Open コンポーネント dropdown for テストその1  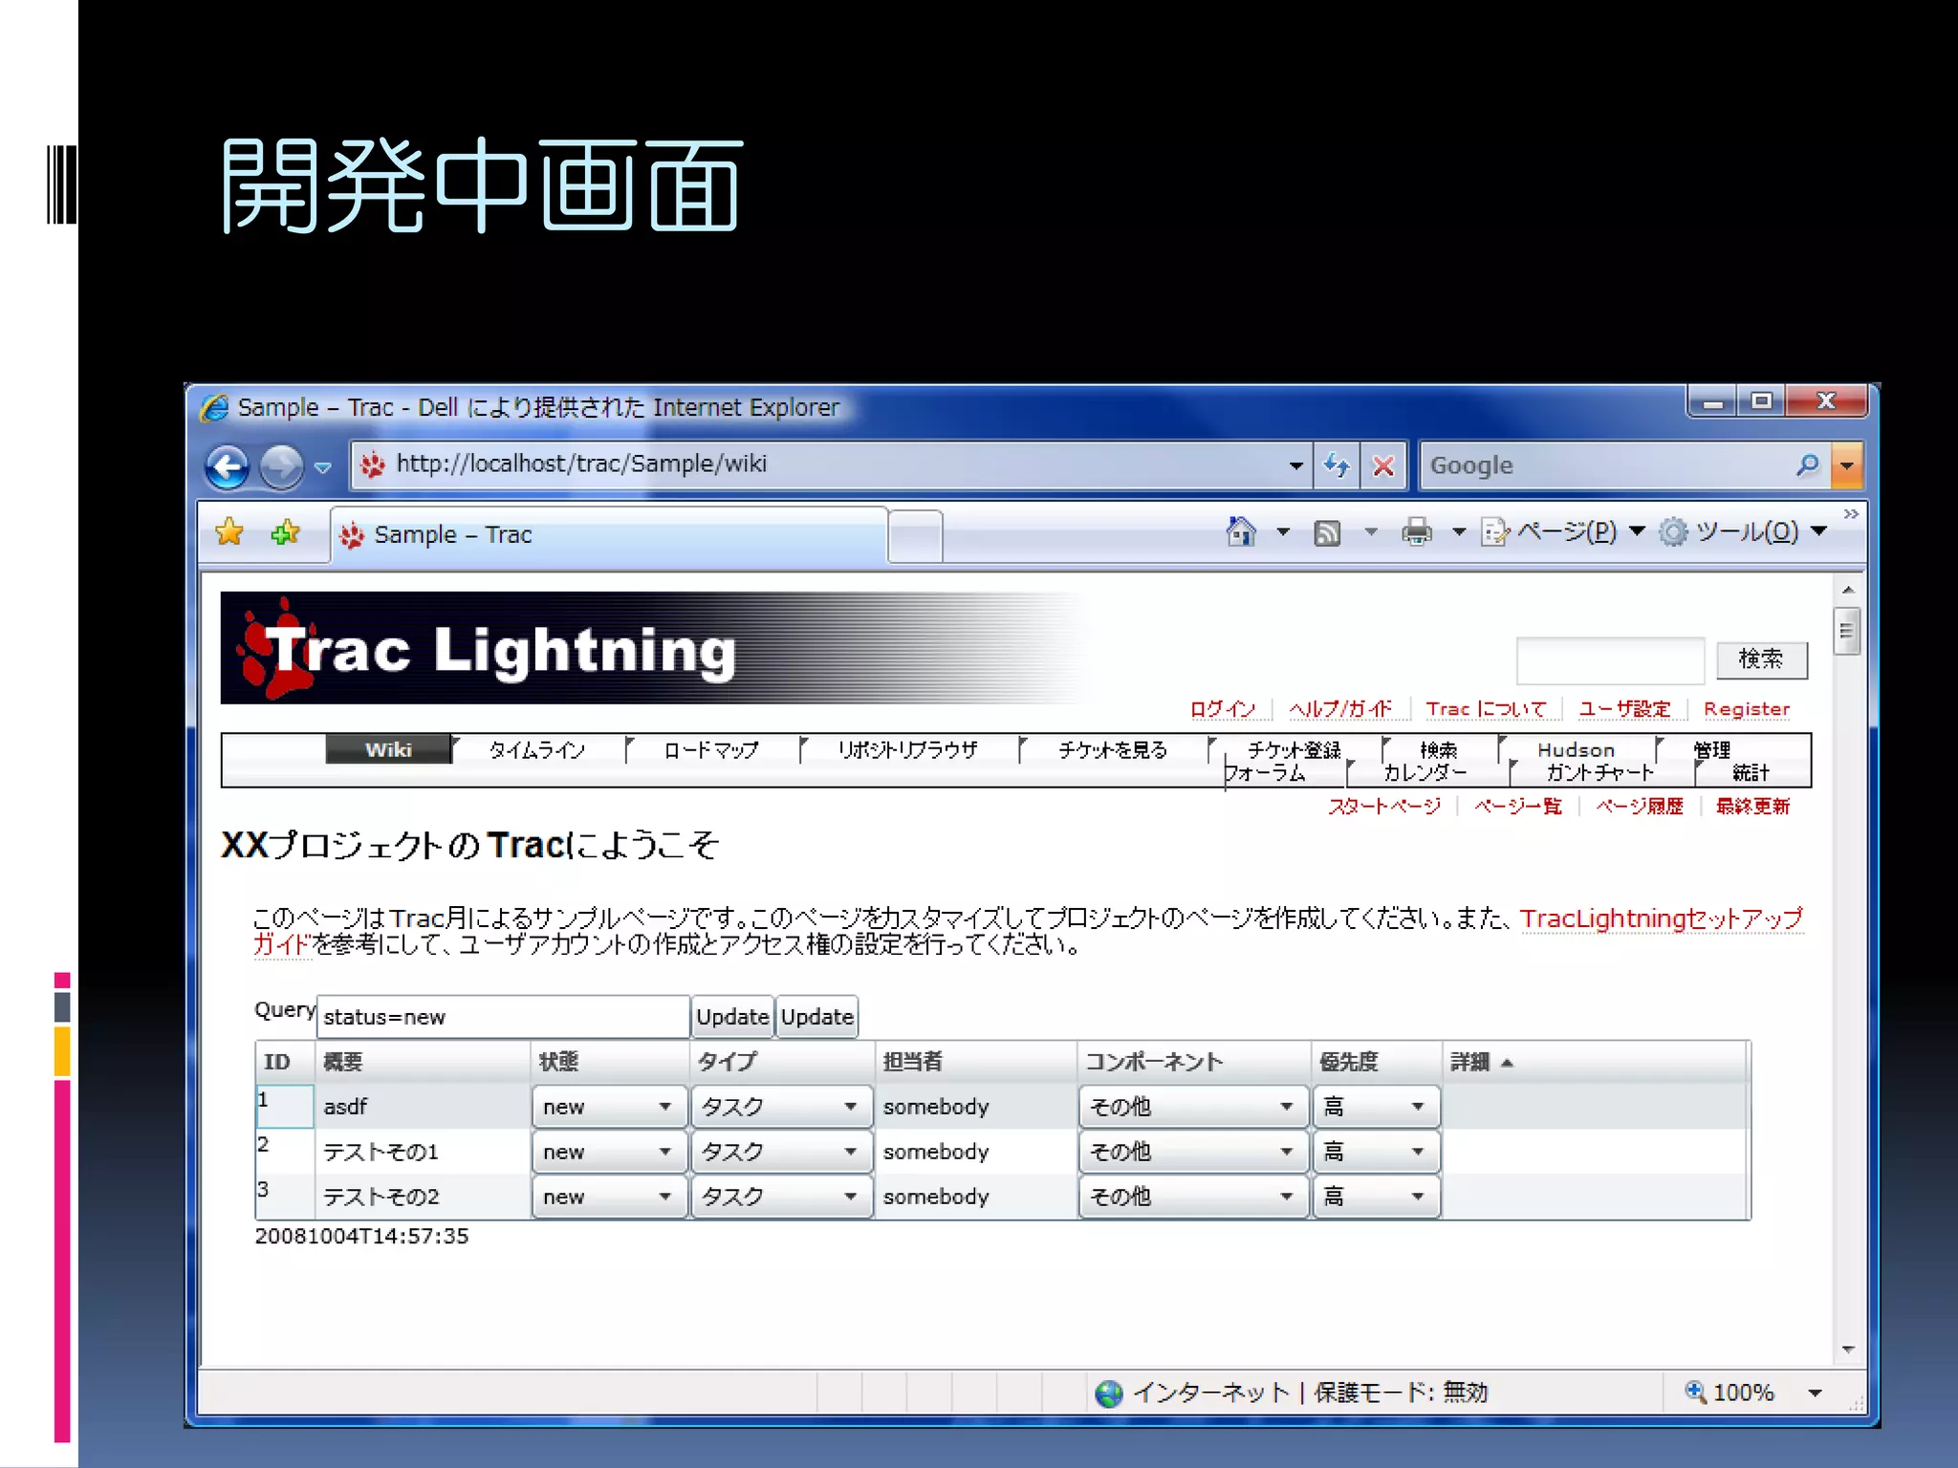[x=1192, y=1152]
